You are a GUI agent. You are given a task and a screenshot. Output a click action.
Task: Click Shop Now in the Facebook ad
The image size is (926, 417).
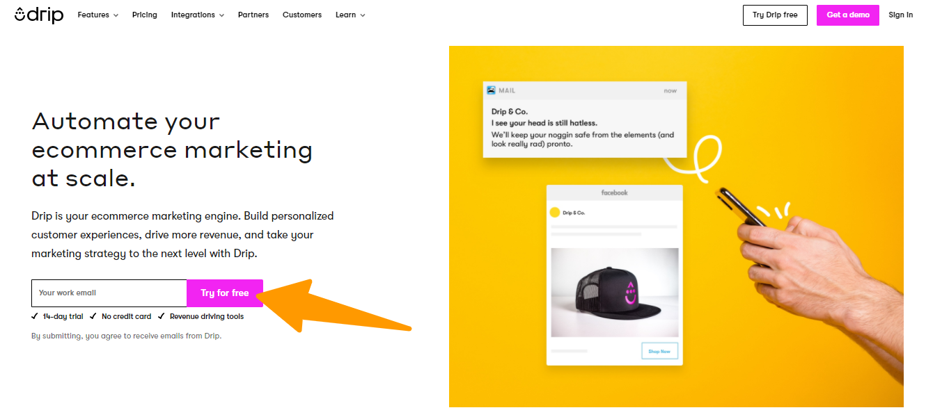click(659, 351)
